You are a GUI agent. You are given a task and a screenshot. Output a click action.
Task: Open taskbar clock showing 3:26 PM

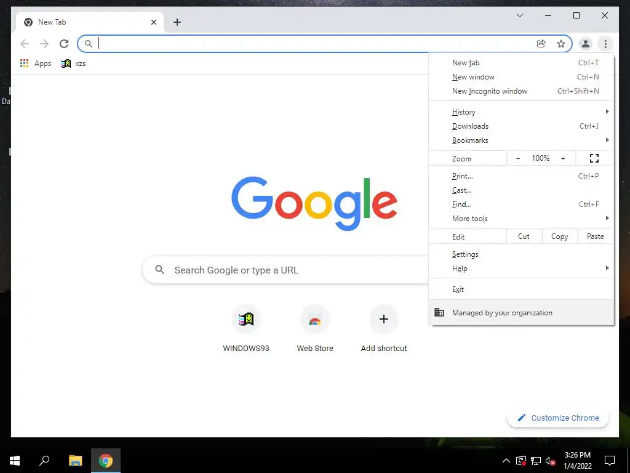(577, 461)
